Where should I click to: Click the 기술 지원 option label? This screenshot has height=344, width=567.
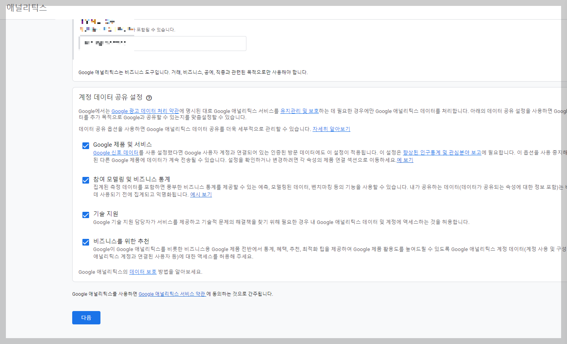(106, 214)
